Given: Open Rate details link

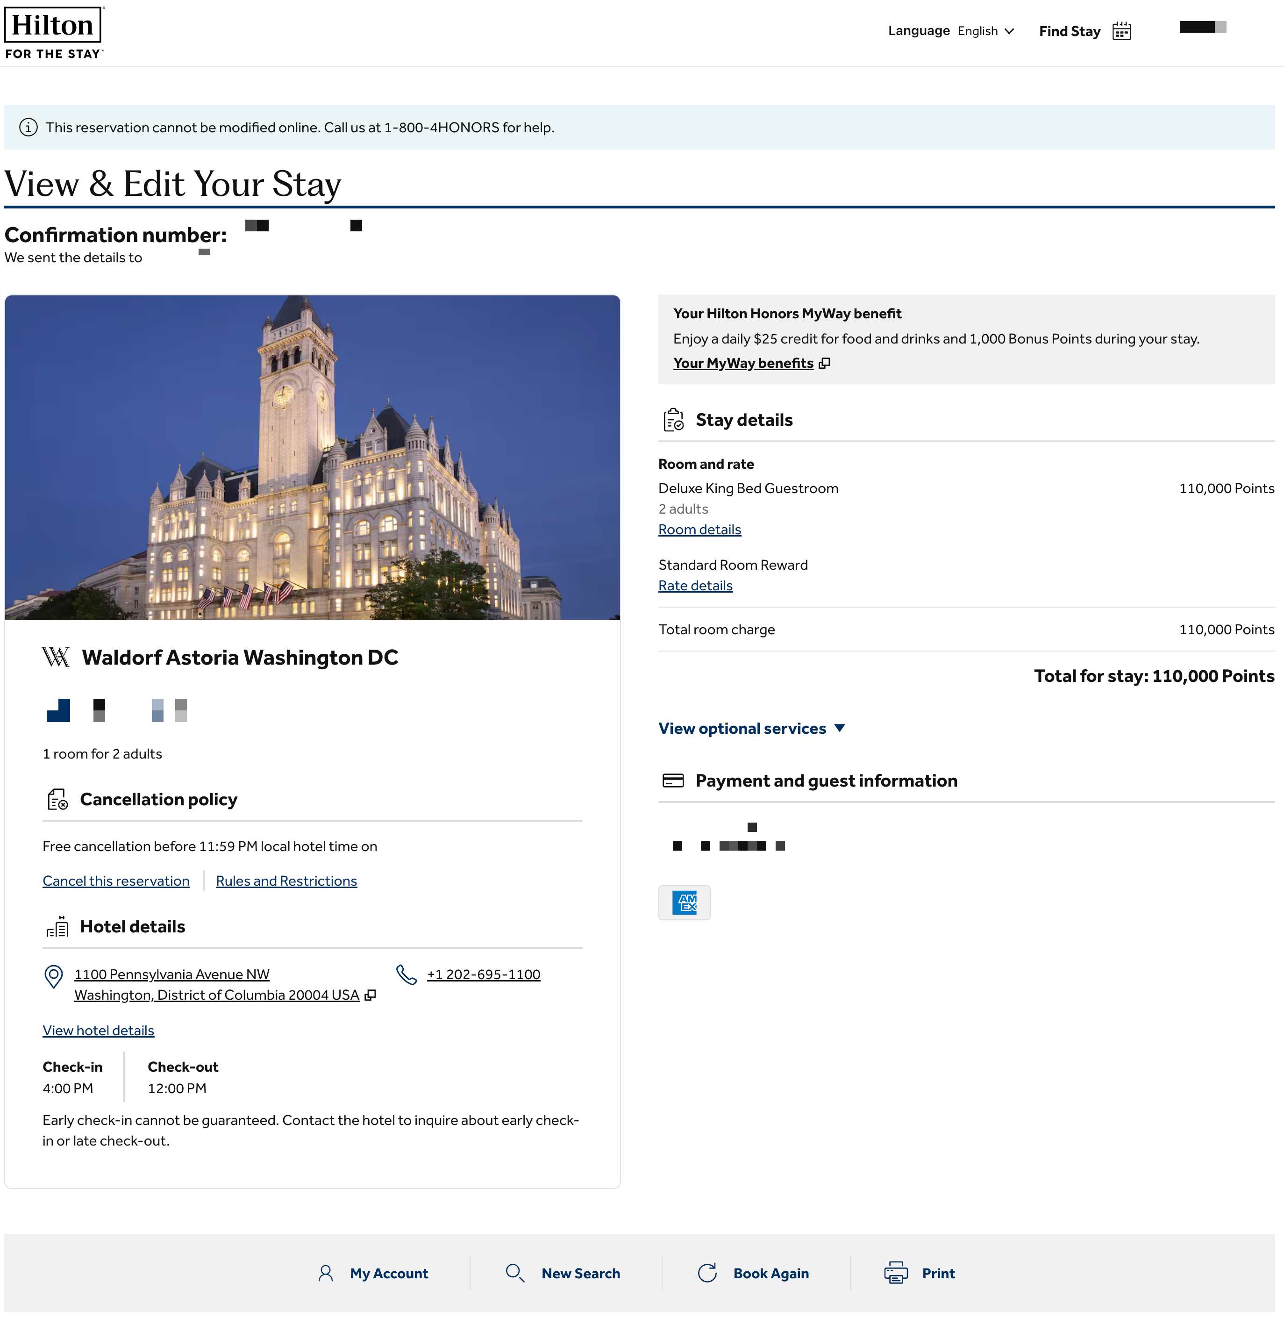Looking at the screenshot, I should [695, 586].
